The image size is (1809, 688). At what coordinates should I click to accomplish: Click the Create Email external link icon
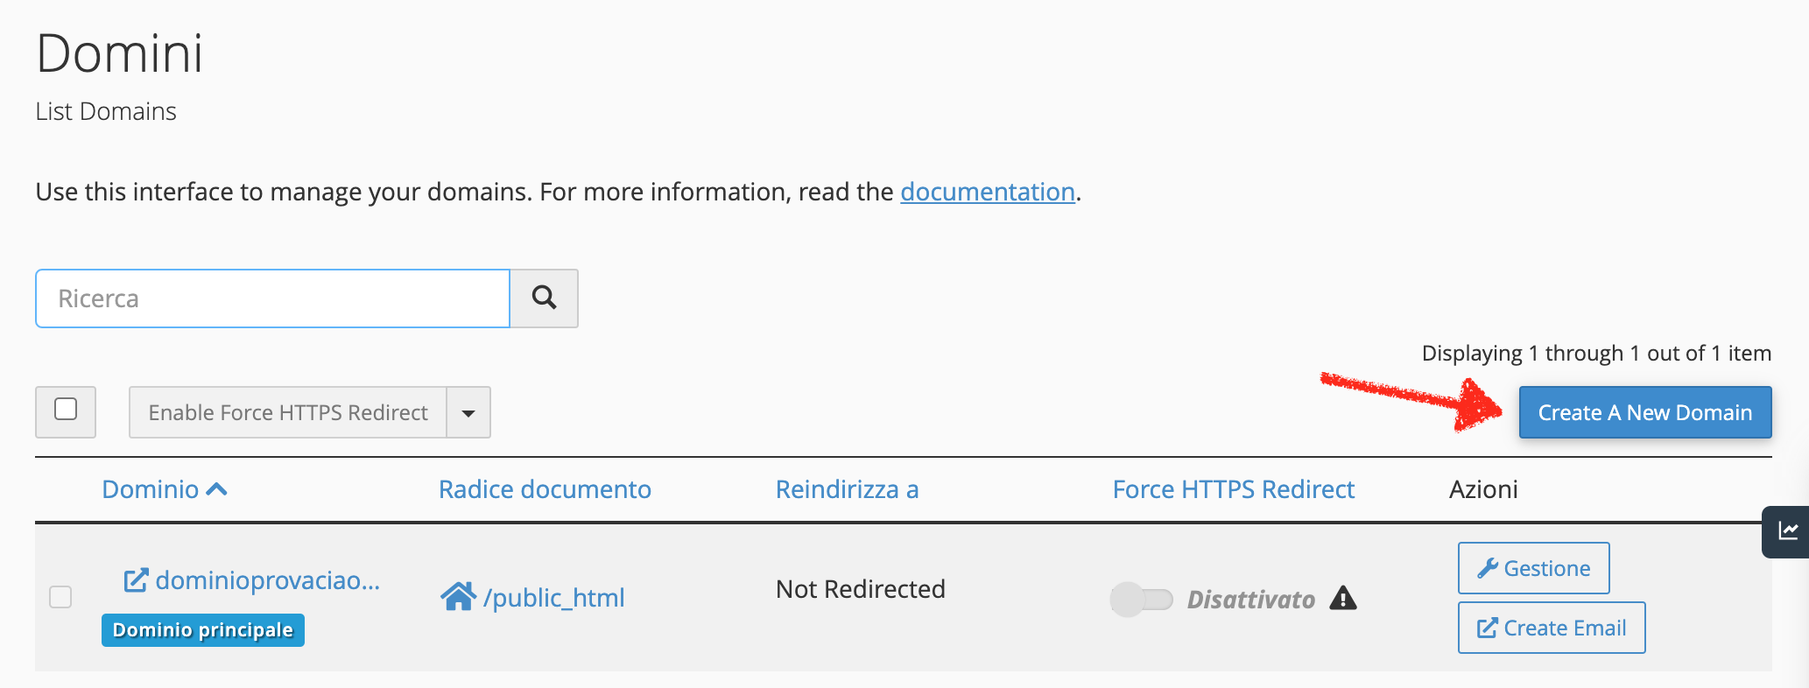(1488, 628)
